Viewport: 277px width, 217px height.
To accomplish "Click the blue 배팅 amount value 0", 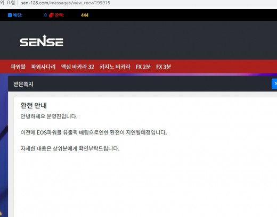I will [x=45, y=15].
